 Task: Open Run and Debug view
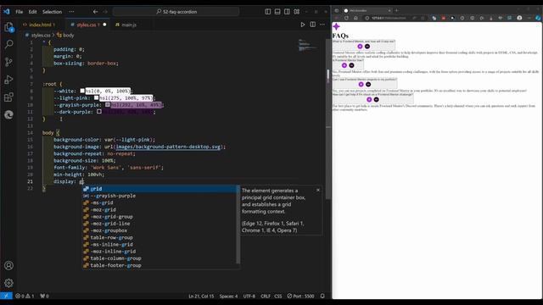click(x=8, y=80)
